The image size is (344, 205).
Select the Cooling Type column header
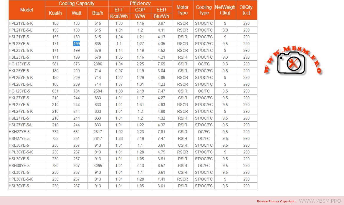(204, 10)
